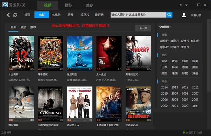This screenshot has width=211, height=136.
Task: Filter region by 英国
Action: (164, 73)
